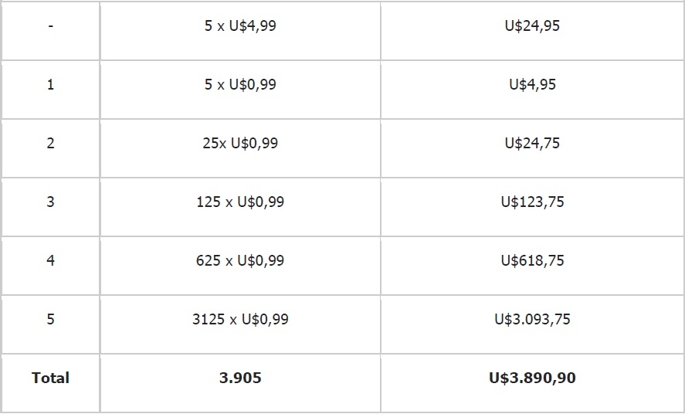The height and width of the screenshot is (414, 685).
Task: Select the level 5 row label
Action: click(x=50, y=320)
